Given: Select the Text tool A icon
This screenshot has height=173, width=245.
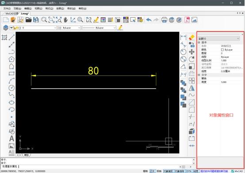Looking at the screenshot, I should click(11, 139).
